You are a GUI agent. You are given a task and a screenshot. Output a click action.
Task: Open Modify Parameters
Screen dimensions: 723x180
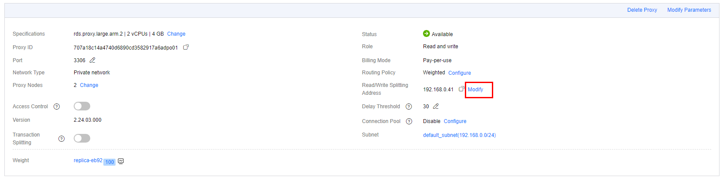pos(689,10)
